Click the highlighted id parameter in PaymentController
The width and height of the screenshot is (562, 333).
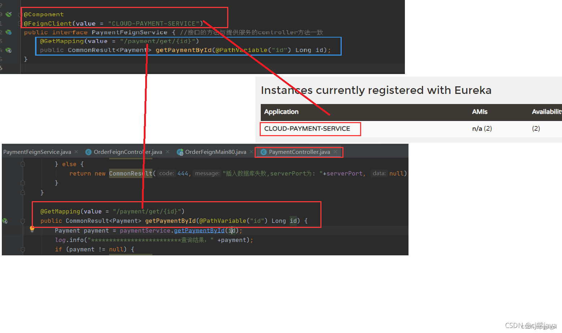tap(293, 221)
